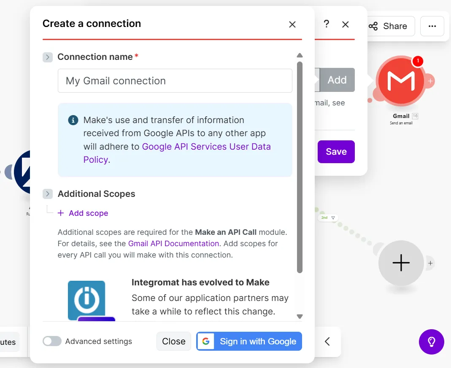The height and width of the screenshot is (368, 451).
Task: Expand the Additional Scopes section chevron
Action: [47, 194]
